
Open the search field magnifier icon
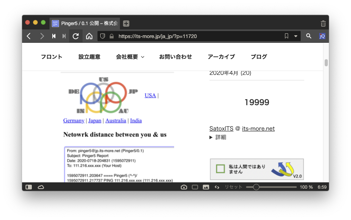pos(309,36)
